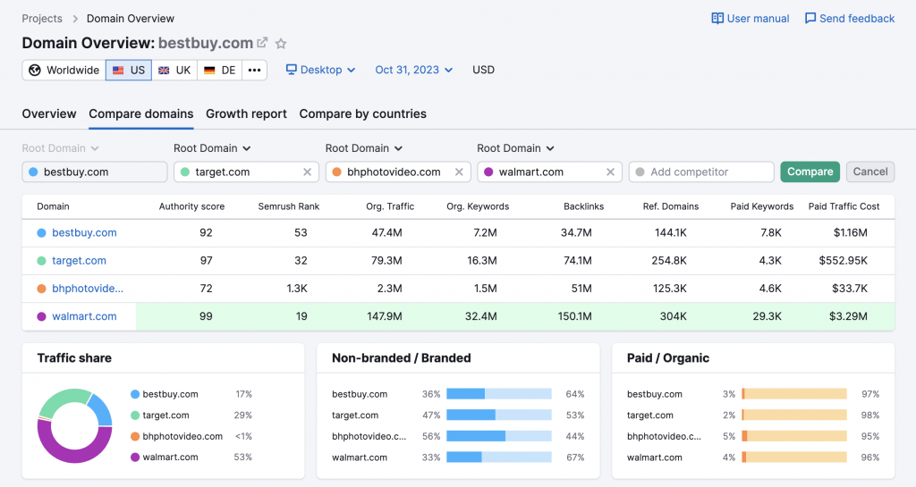Click the DE flag icon
916x487 pixels.
[209, 70]
